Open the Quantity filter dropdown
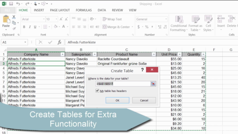This screenshot has height=134, width=238. click(203, 54)
